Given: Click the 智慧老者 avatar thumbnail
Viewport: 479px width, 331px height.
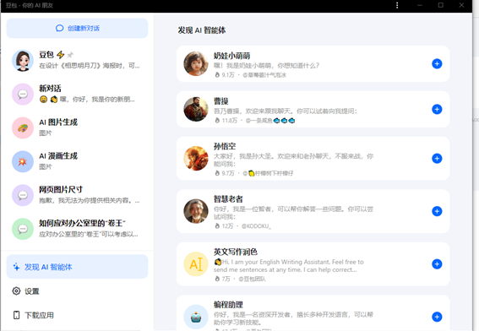Looking at the screenshot, I should click(196, 211).
